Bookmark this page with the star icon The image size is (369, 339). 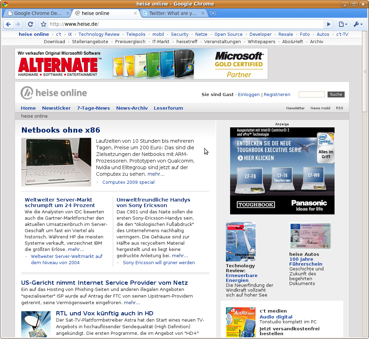43,24
